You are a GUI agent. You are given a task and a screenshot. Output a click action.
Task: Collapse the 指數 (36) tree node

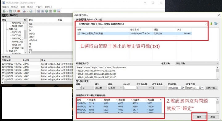coord(7,29)
